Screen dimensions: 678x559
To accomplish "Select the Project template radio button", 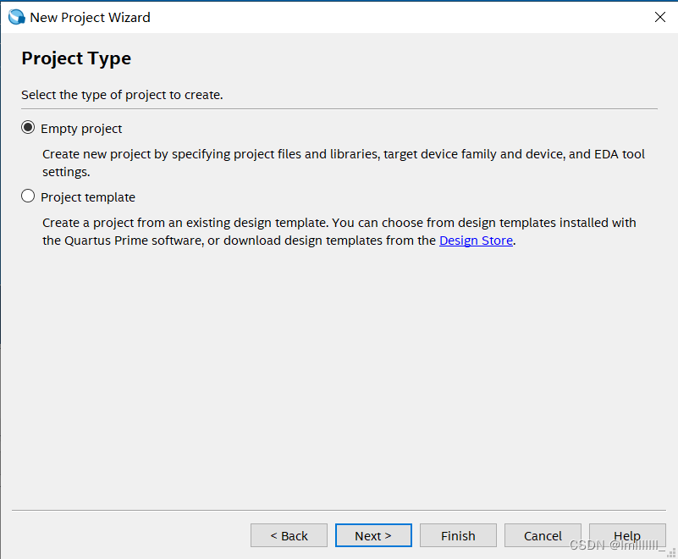I will 28,196.
